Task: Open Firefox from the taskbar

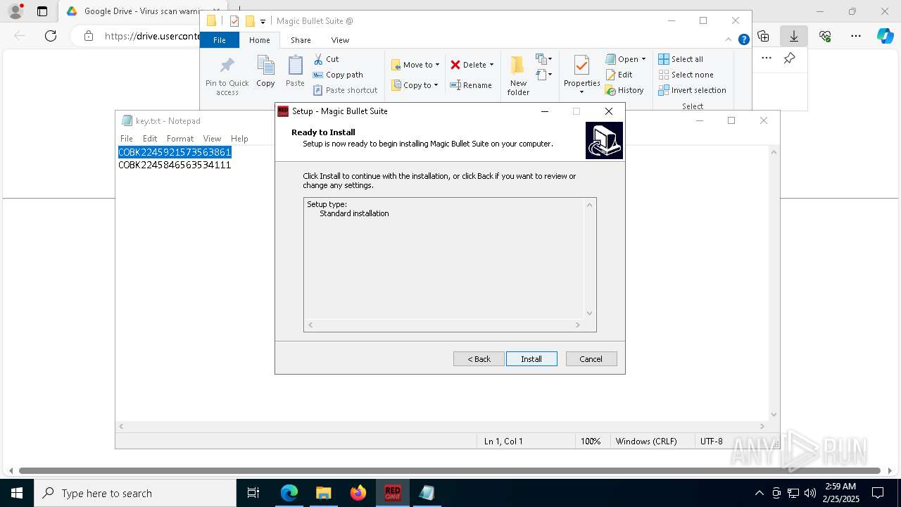Action: [358, 493]
